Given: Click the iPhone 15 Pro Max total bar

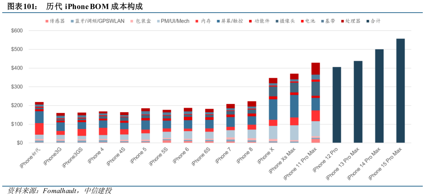Looking at the screenshot, I should (400, 90).
